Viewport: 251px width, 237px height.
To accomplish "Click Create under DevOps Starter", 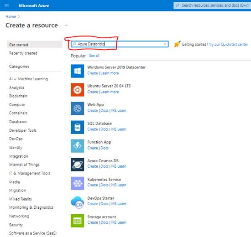I will (93, 204).
